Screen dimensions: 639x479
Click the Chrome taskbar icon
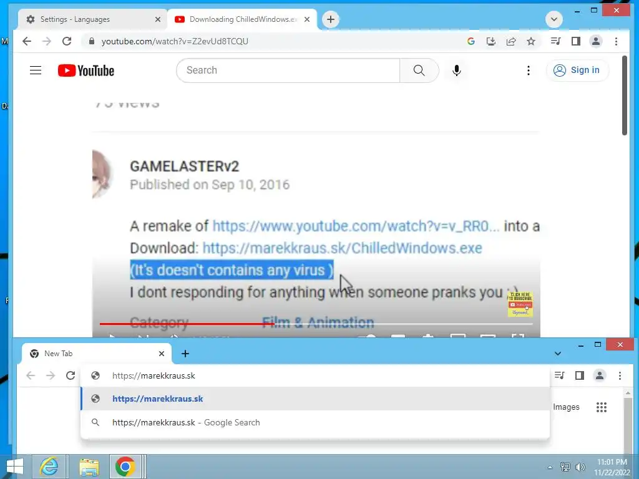pos(125,467)
